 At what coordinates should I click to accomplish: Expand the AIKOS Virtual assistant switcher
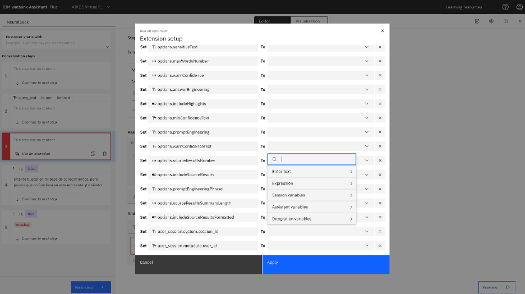point(91,7)
